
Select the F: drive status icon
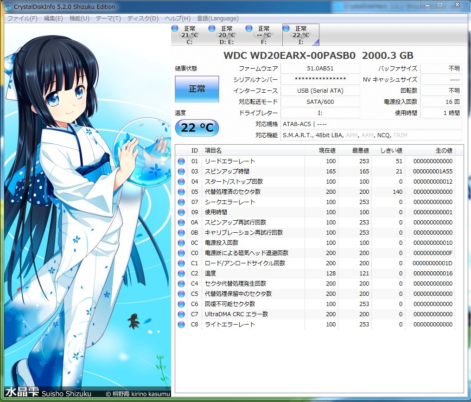[249, 29]
